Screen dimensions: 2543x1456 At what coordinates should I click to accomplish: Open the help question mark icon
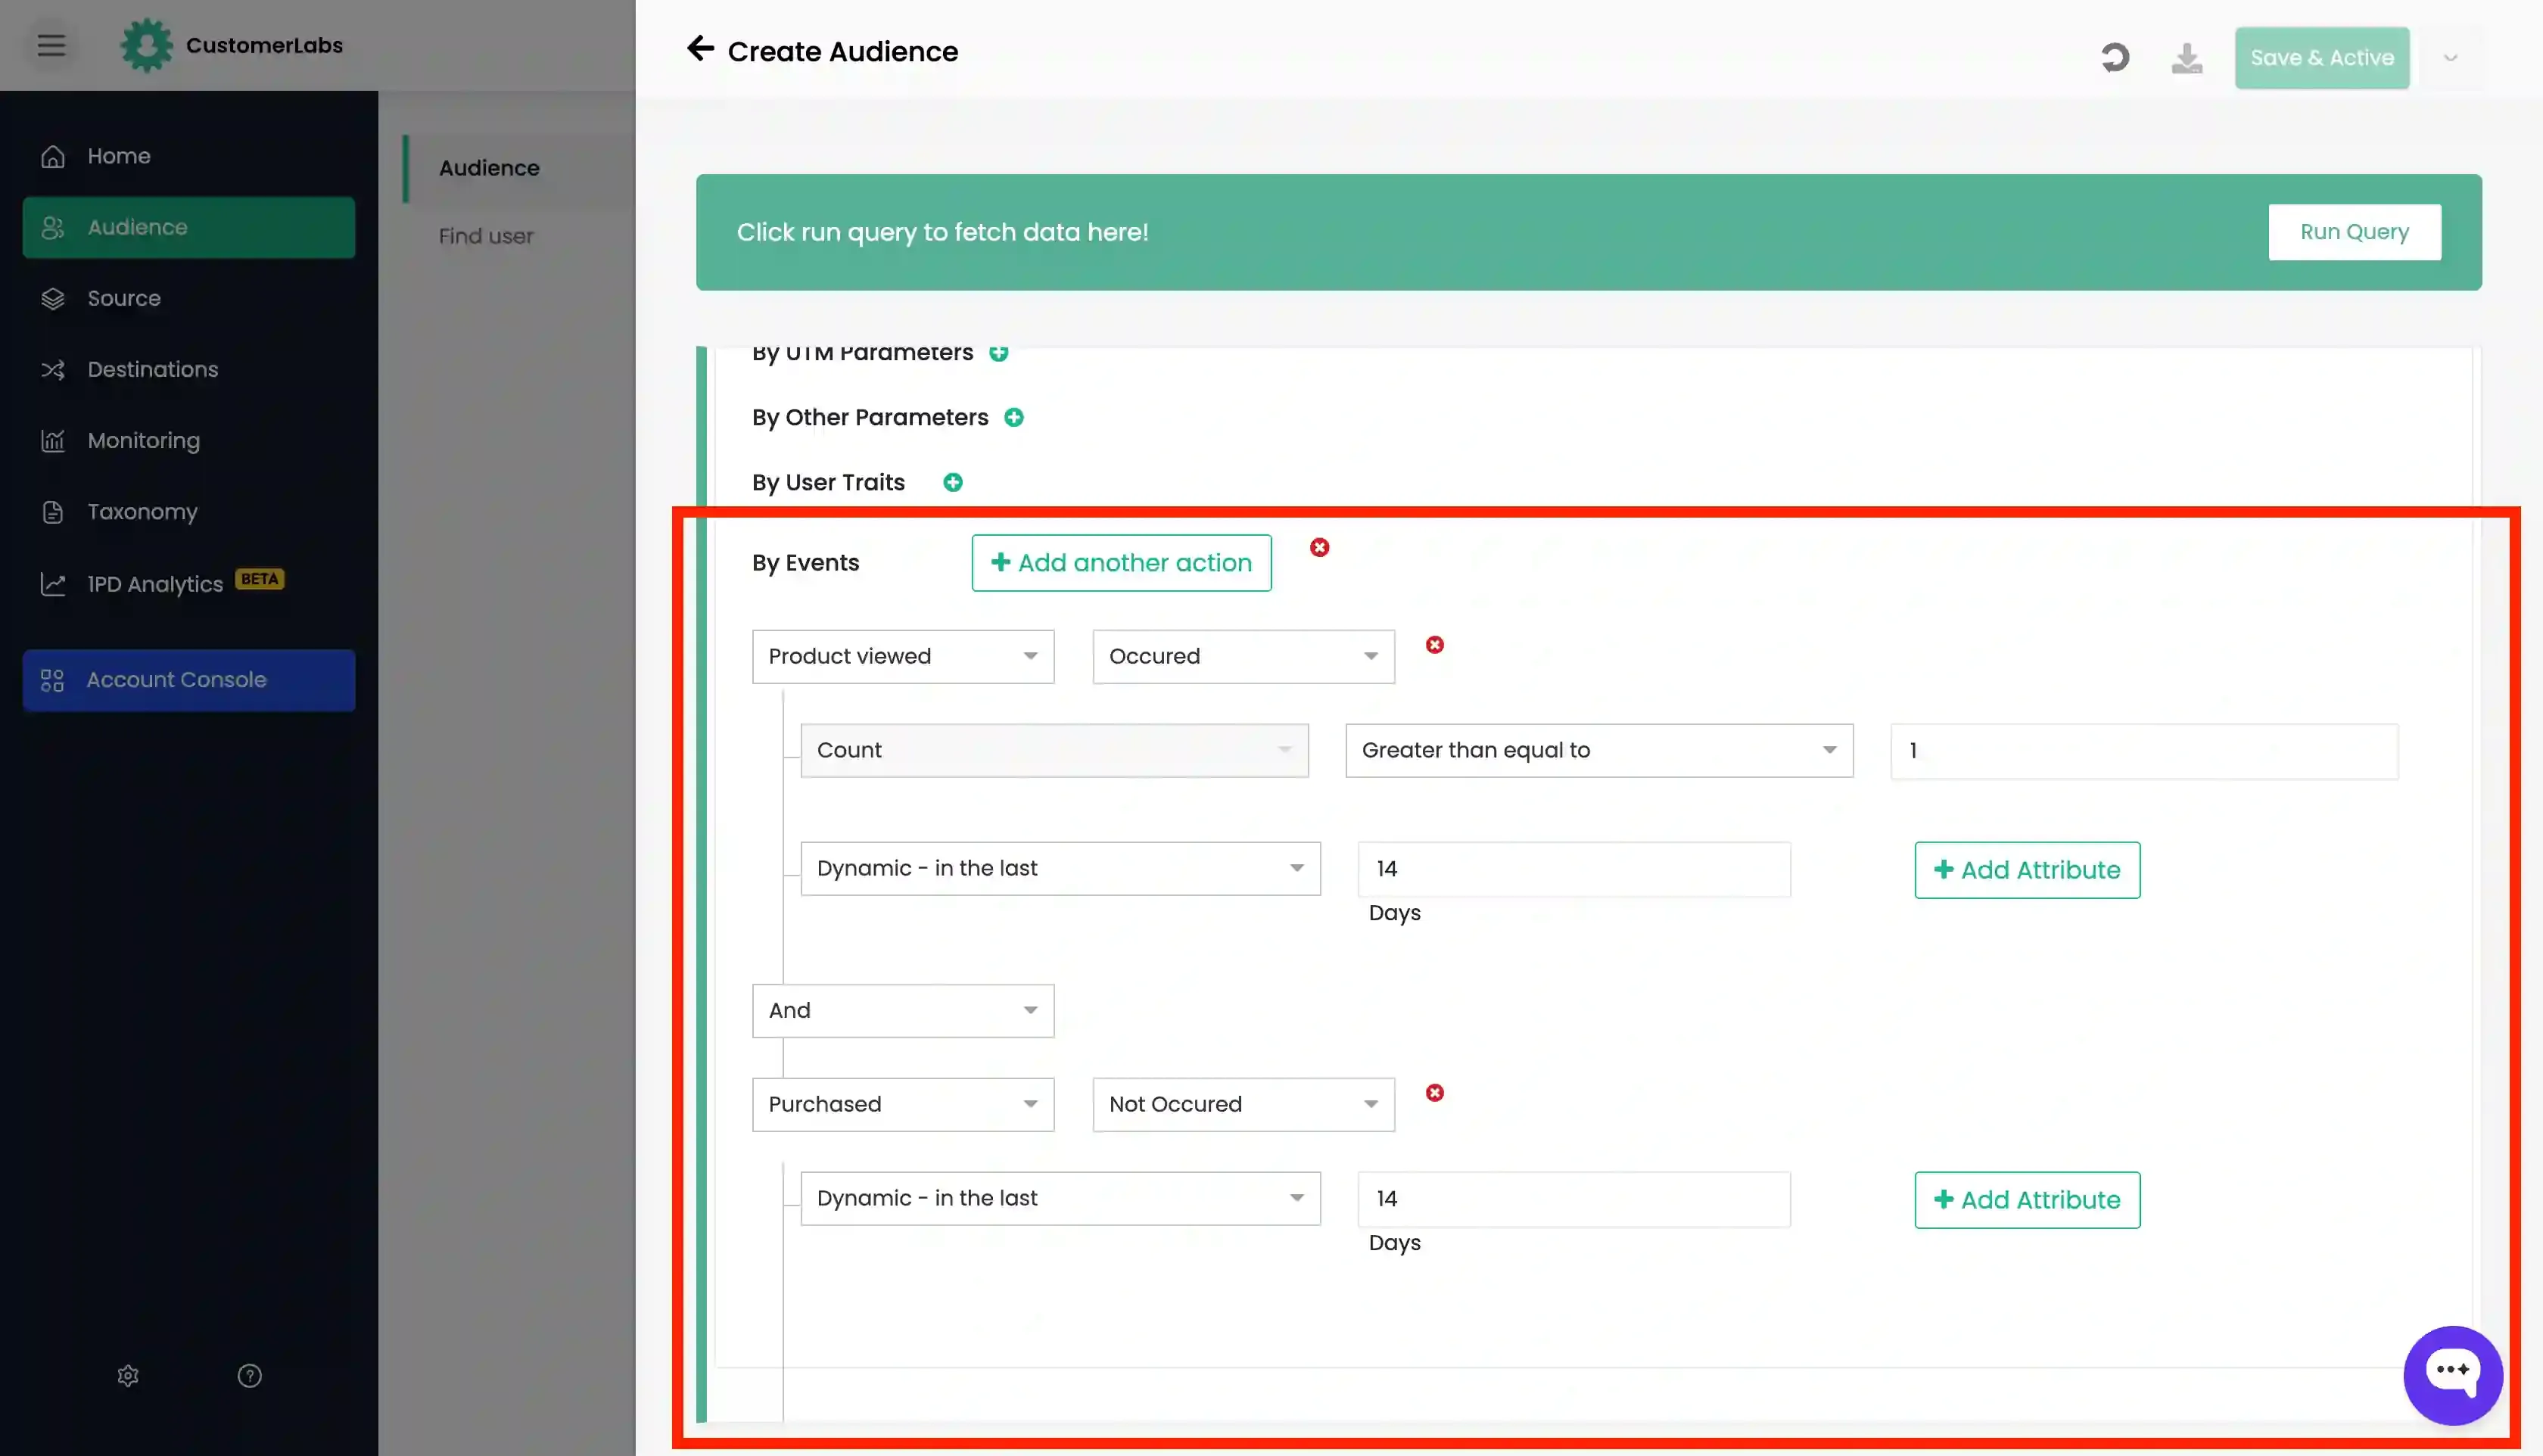(249, 1376)
